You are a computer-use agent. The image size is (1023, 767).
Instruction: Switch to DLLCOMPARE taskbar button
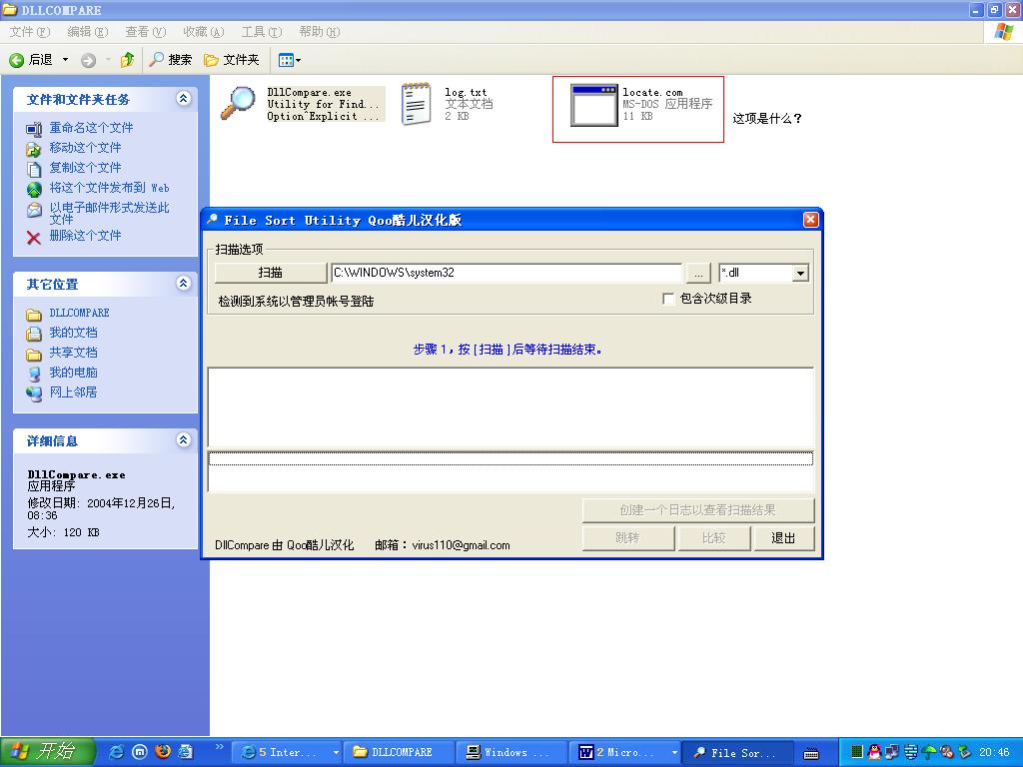pos(398,753)
